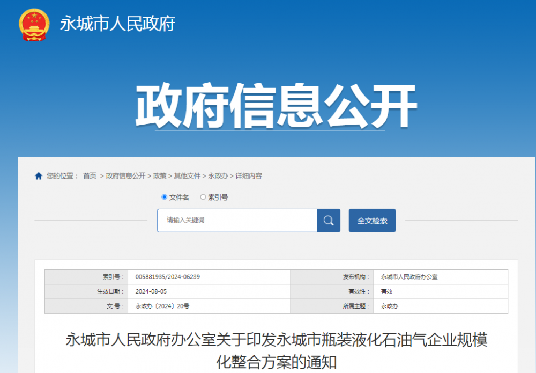Viewport: 536px width, 373px height.
Task: Click index number 005881935/2024-06239
Action: [x=167, y=277]
